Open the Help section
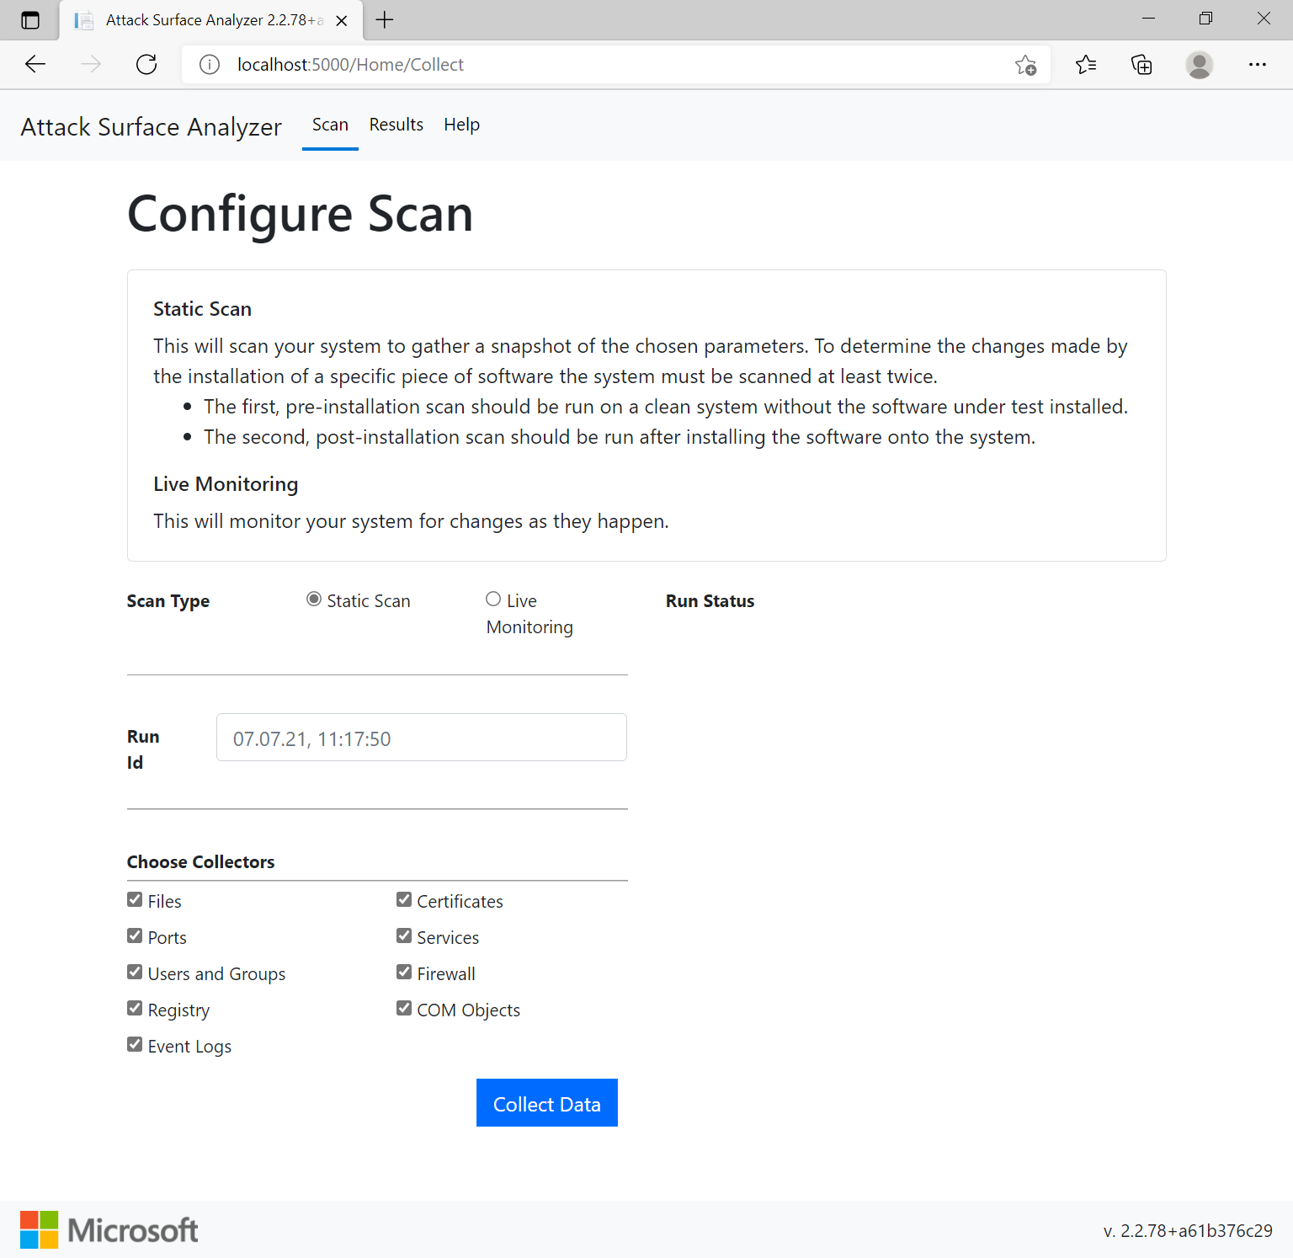 [x=461, y=125]
